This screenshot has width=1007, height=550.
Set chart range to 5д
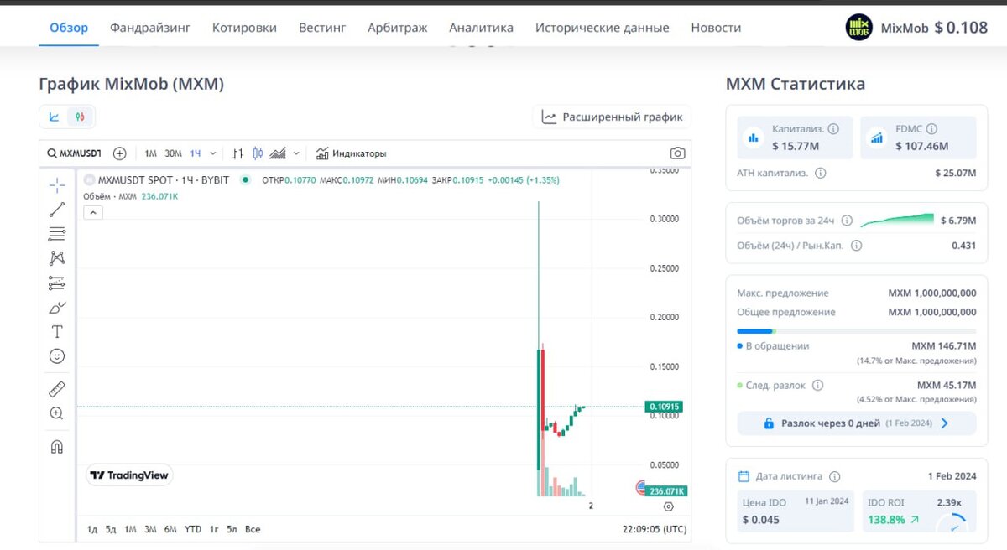pyautogui.click(x=111, y=529)
